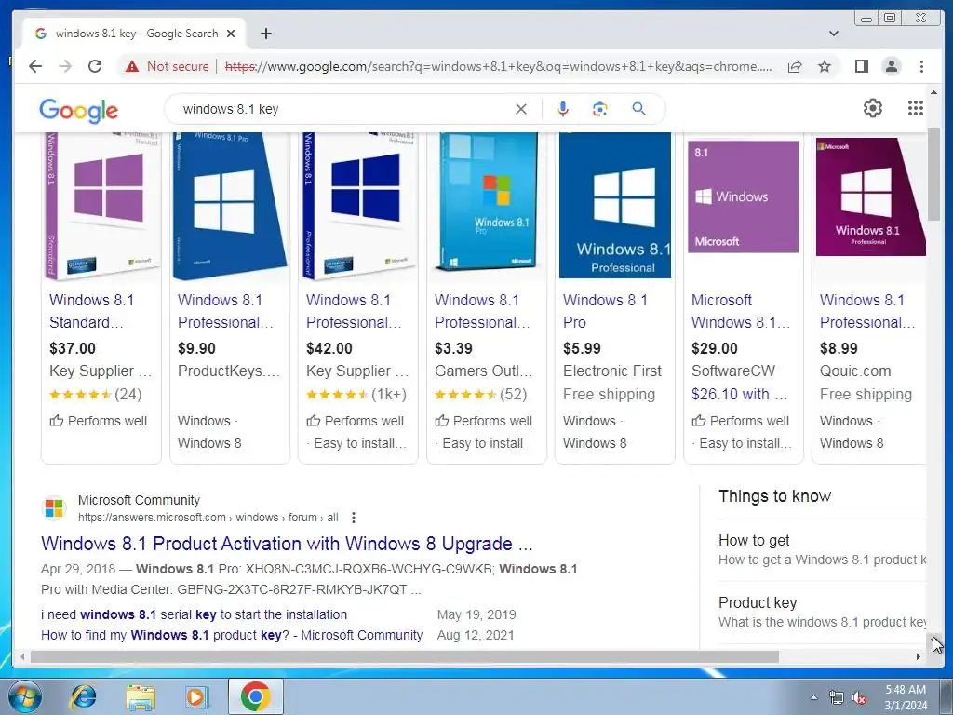Open the muted volume tray icon
The height and width of the screenshot is (715, 953).
859,698
